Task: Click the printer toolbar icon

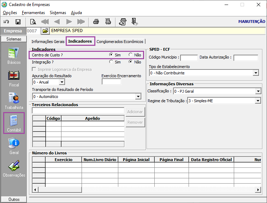Action: pyautogui.click(x=96, y=22)
